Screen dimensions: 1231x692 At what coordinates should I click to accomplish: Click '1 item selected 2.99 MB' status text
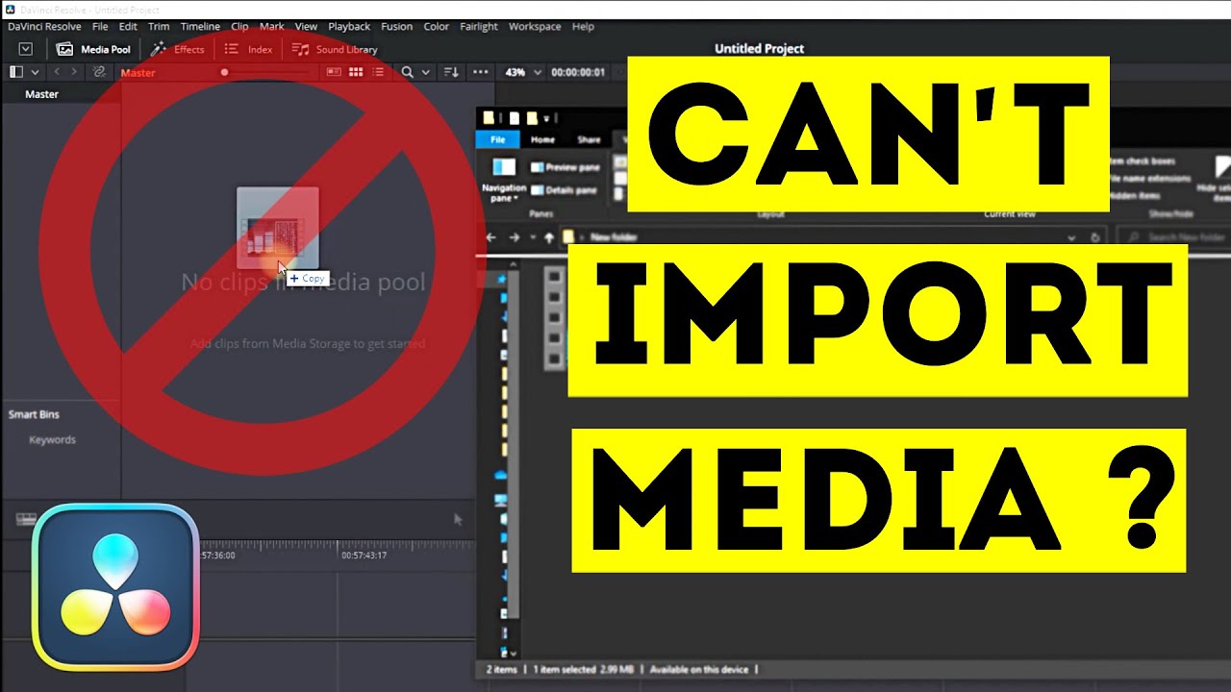click(586, 670)
